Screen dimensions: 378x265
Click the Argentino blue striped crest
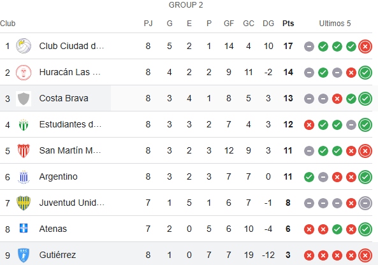point(24,177)
